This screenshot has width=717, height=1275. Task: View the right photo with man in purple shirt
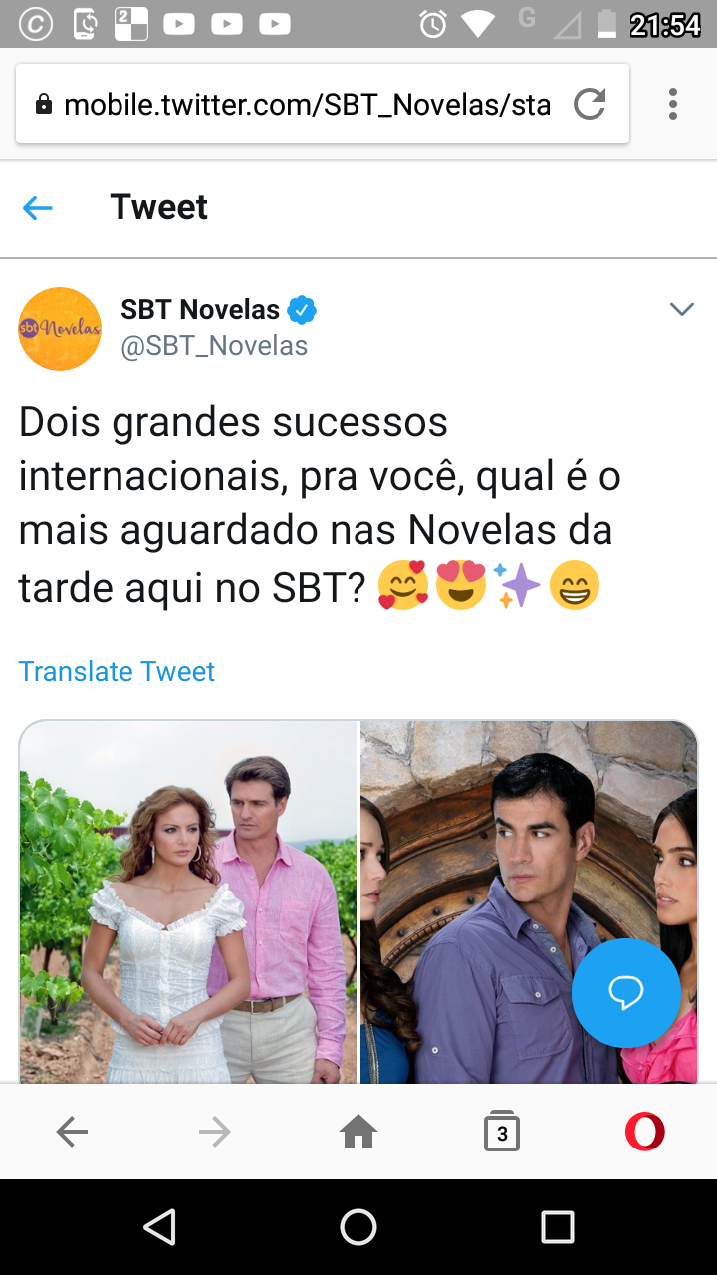(x=529, y=901)
